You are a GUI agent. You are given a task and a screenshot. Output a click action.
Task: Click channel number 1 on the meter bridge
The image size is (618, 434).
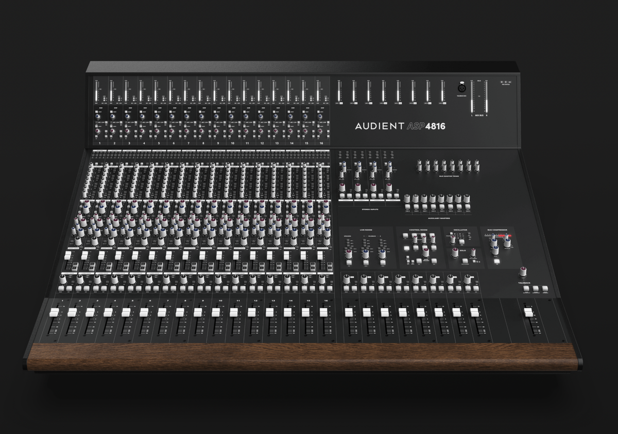click(99, 143)
